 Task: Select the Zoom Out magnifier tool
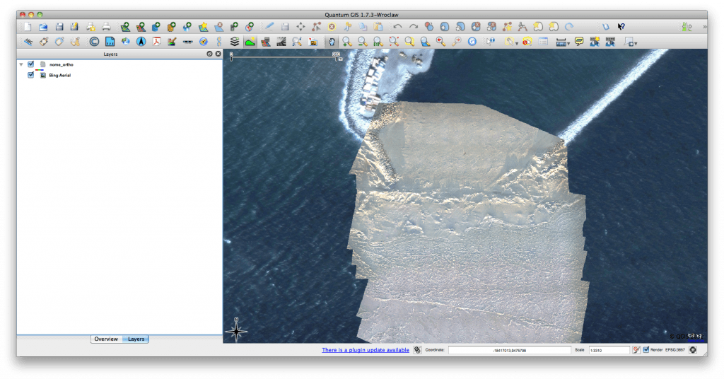(363, 42)
